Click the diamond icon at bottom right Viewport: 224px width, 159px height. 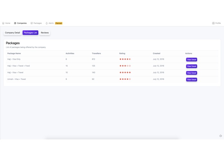[x=220, y=136]
